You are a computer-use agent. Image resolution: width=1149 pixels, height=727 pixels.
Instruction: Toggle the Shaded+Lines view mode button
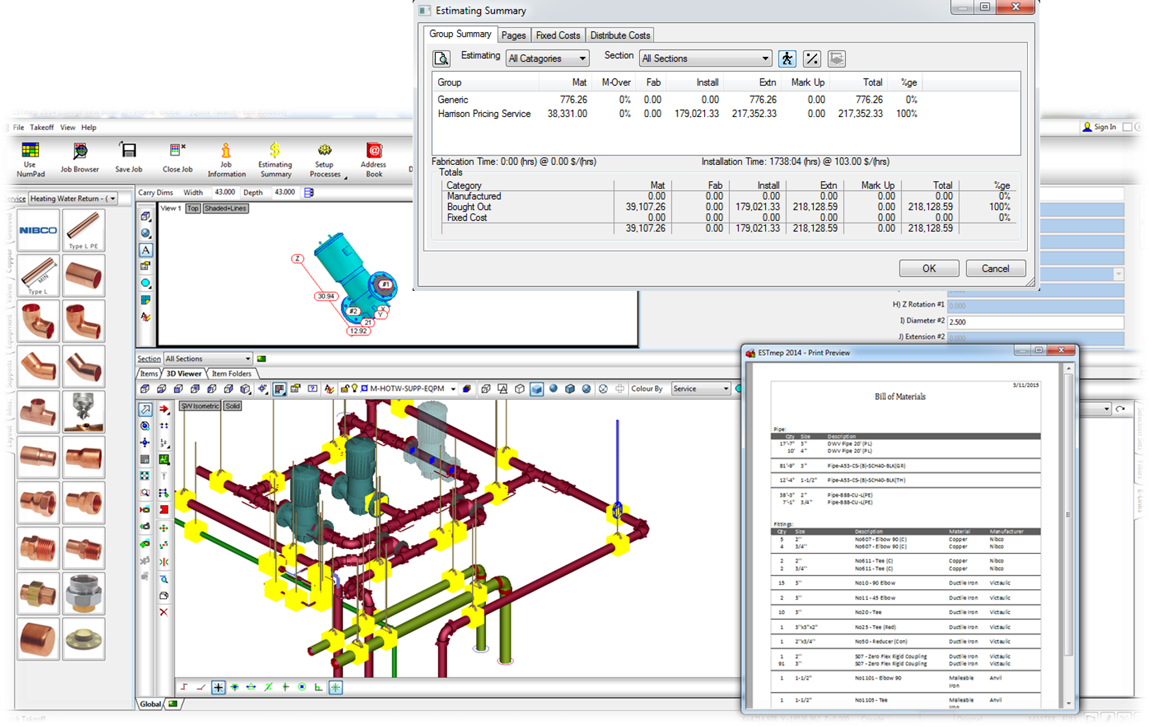pyautogui.click(x=225, y=209)
